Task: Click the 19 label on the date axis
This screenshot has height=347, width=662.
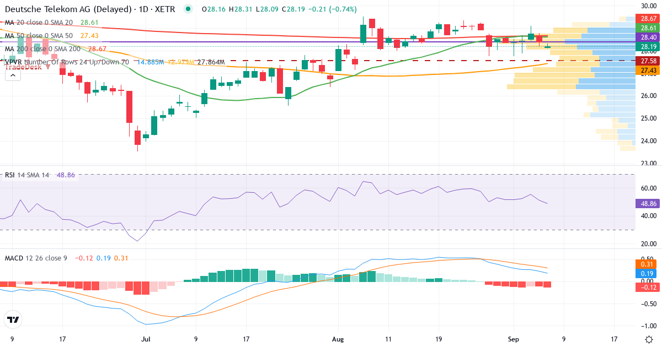Action: 439,339
